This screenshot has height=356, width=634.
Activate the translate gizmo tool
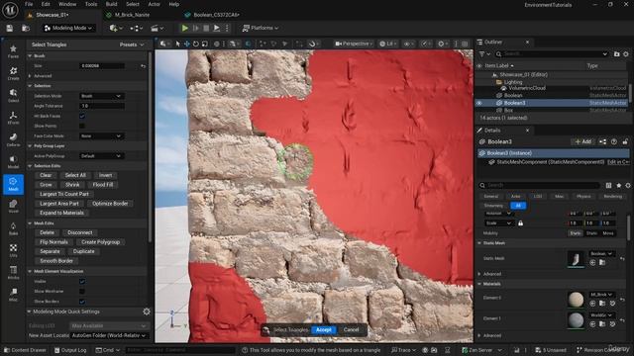tap(187, 44)
